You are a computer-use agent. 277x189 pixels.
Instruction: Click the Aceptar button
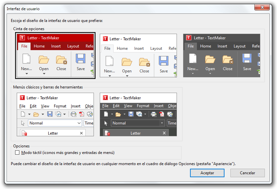[207, 173]
